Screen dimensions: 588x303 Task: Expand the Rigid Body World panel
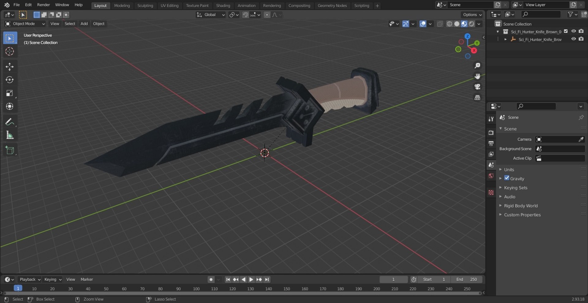point(521,206)
